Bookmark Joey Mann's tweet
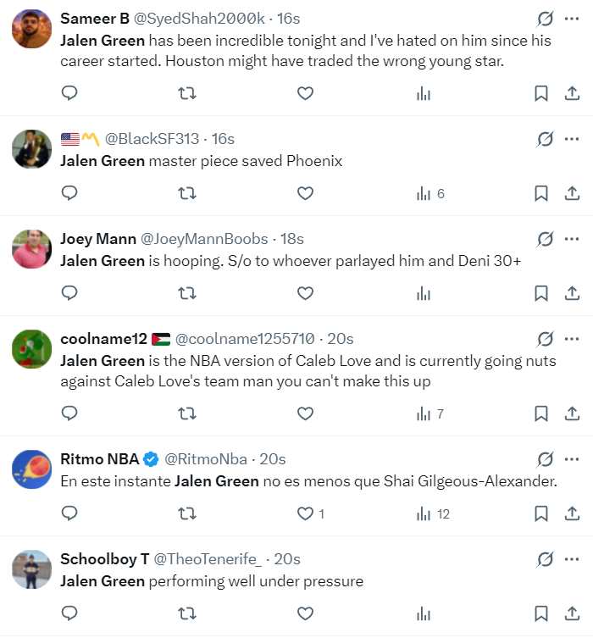Viewport: 593px width, 638px height. pos(540,294)
